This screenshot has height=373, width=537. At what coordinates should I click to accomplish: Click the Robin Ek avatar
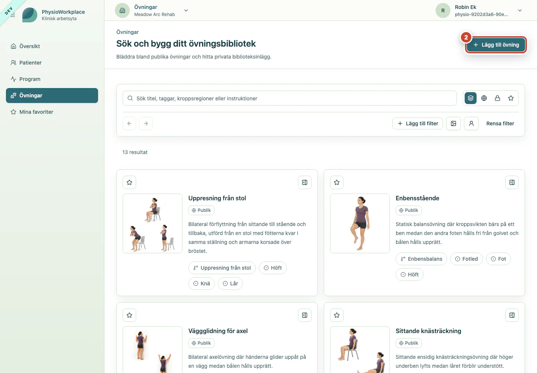[443, 10]
